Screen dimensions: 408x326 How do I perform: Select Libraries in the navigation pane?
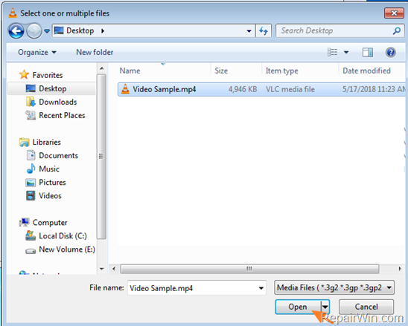click(47, 143)
